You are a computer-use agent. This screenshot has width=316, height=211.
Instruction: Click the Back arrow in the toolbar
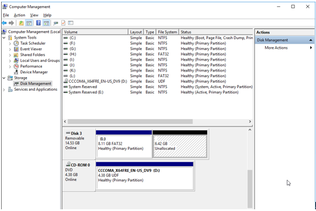coord(4,23)
